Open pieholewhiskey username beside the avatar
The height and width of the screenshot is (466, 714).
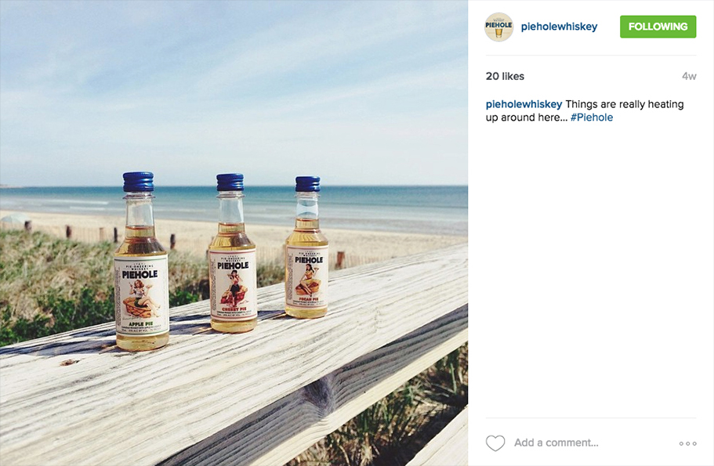[559, 27]
